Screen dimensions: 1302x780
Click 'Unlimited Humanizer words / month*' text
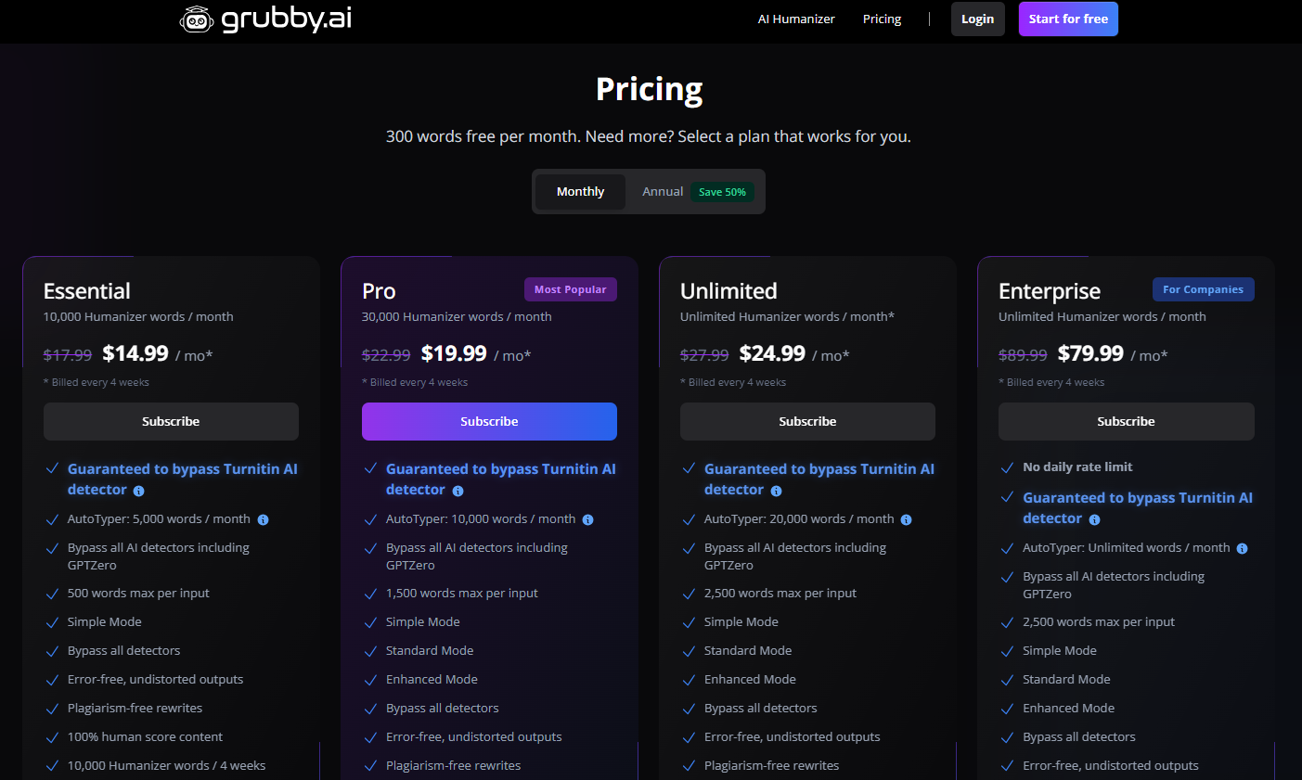[787, 317]
